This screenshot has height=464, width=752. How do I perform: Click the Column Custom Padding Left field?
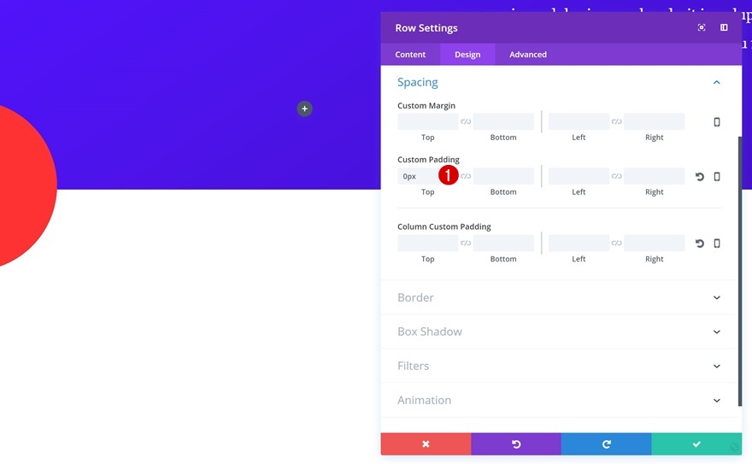(x=579, y=244)
